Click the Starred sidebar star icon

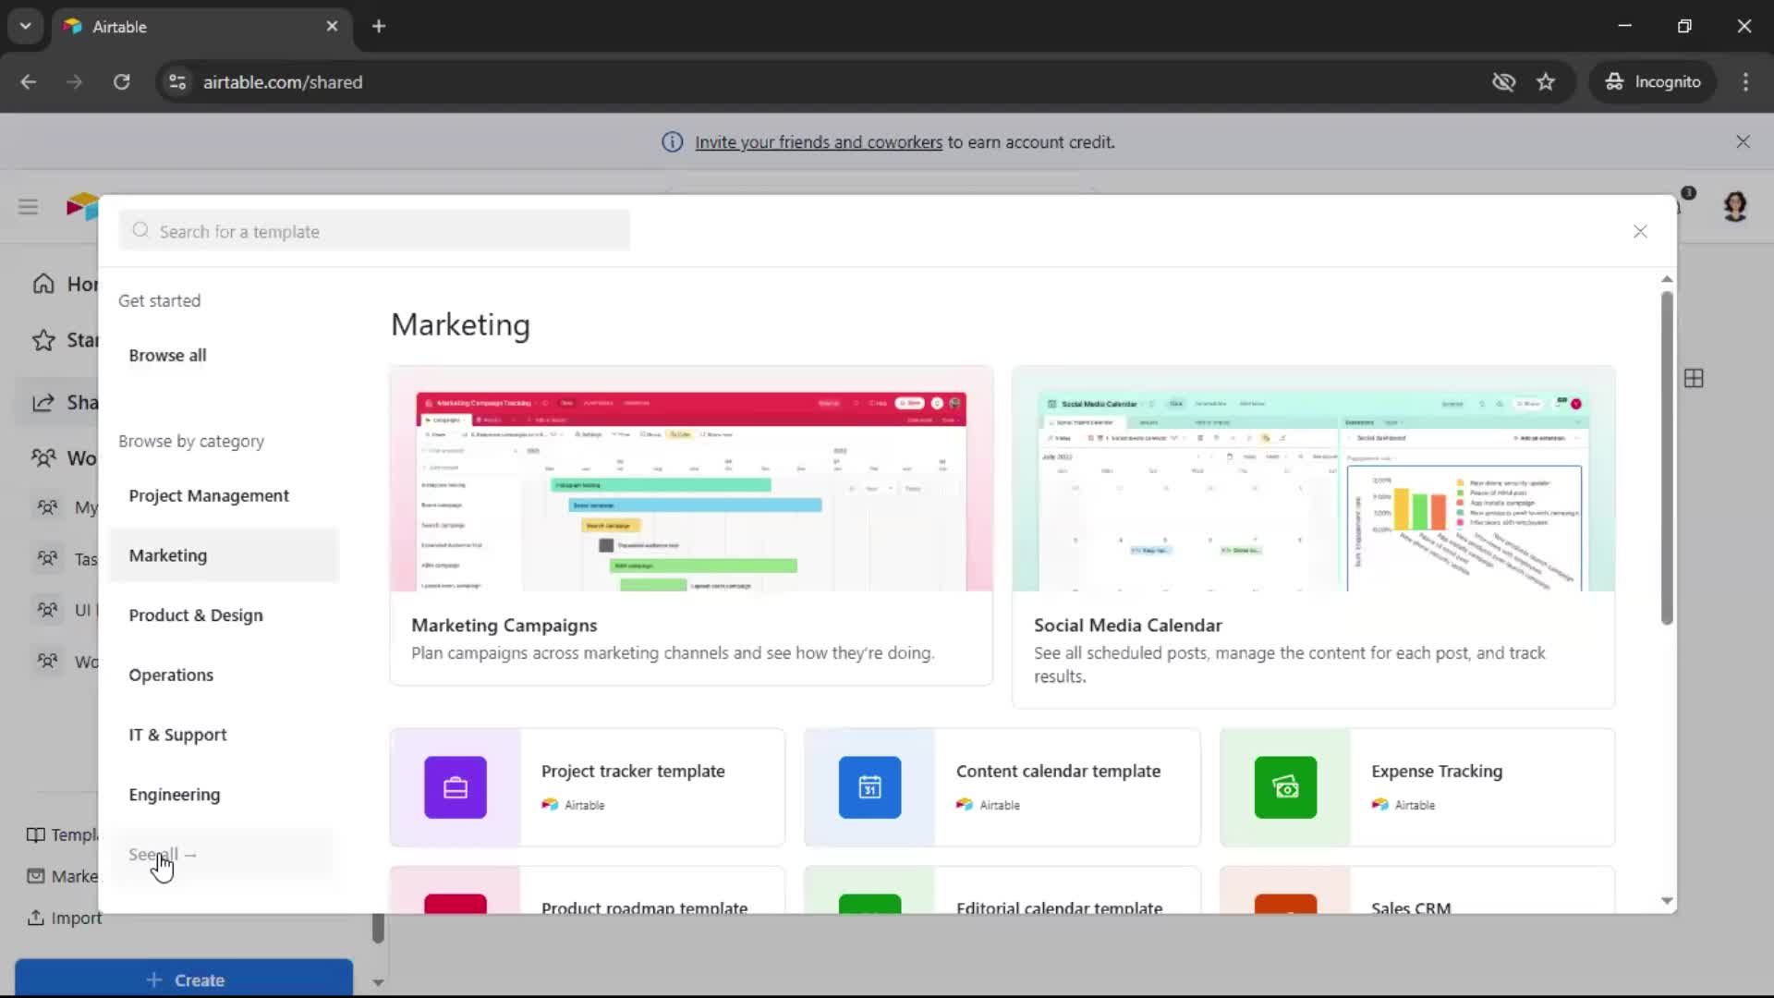pyautogui.click(x=43, y=340)
